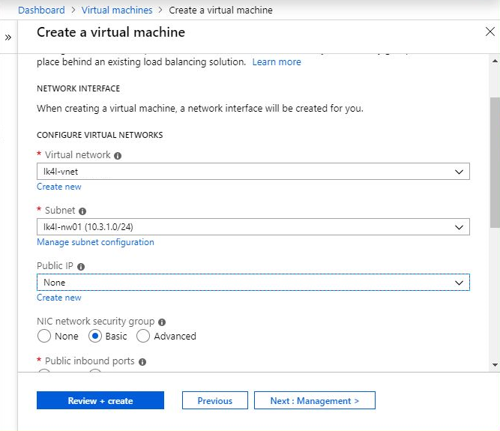This screenshot has height=431, width=500.
Task: Go to Dashboard in the breadcrumb
Action: pyautogui.click(x=41, y=10)
